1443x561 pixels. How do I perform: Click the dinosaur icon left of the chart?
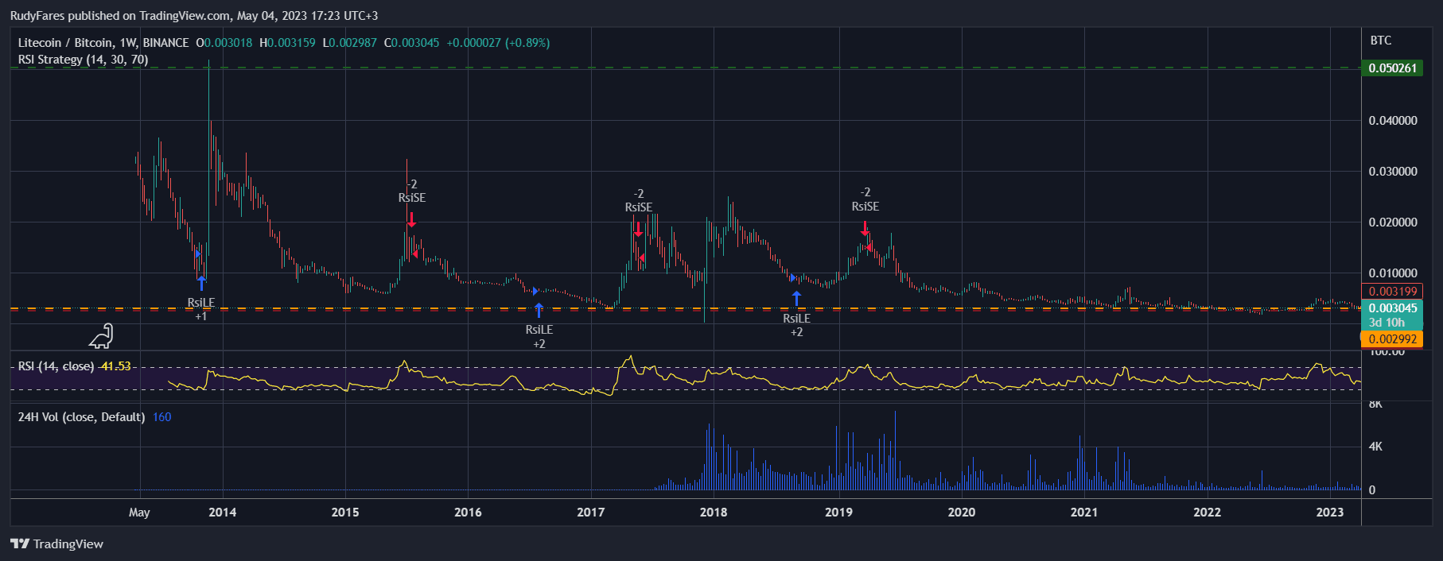[x=101, y=336]
